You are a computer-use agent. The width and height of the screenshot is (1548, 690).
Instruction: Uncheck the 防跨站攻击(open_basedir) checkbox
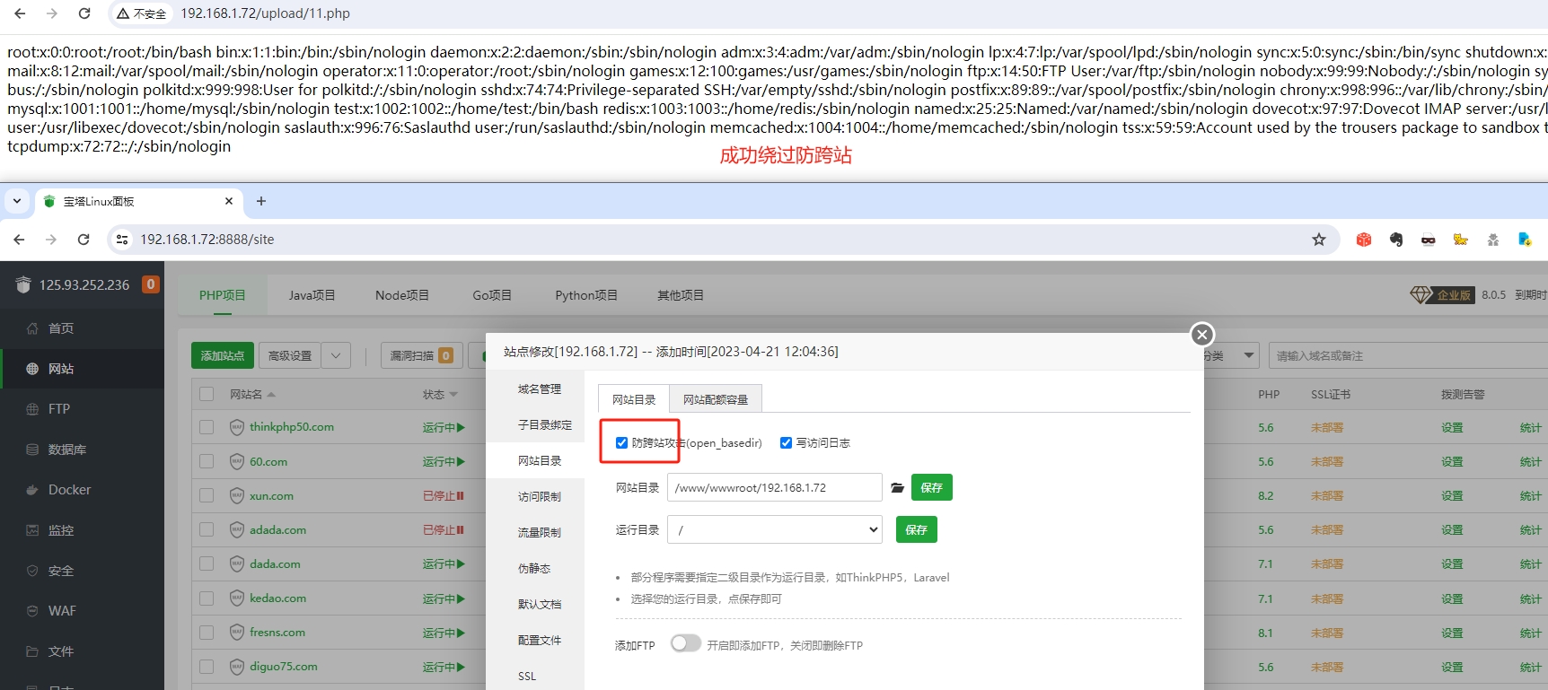pyautogui.click(x=621, y=442)
